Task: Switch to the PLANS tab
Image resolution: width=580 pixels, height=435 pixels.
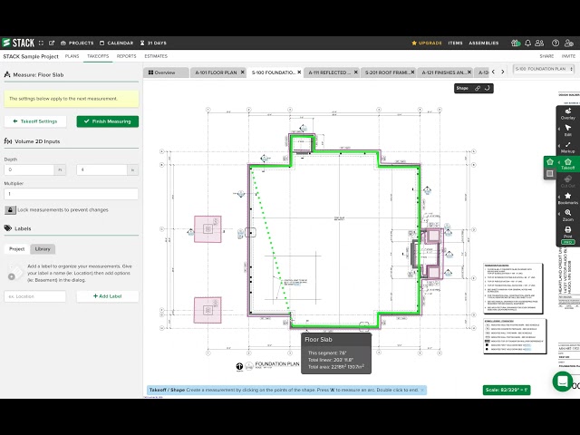Action: point(72,56)
